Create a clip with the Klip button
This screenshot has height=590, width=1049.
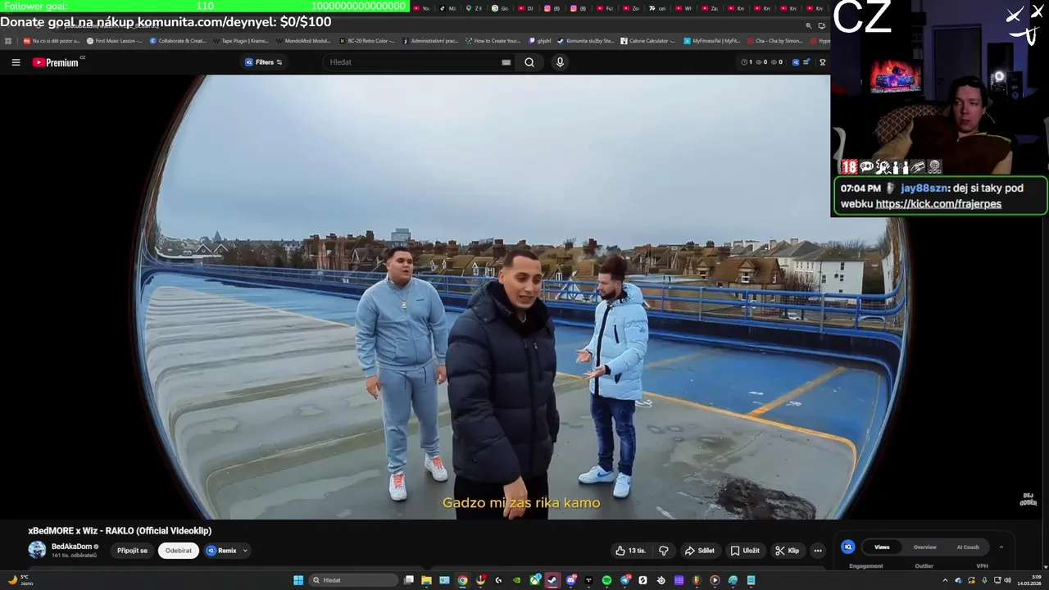pos(788,551)
